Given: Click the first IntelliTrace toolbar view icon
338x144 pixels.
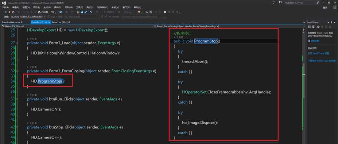Looking at the screenshot, I should coord(309,27).
